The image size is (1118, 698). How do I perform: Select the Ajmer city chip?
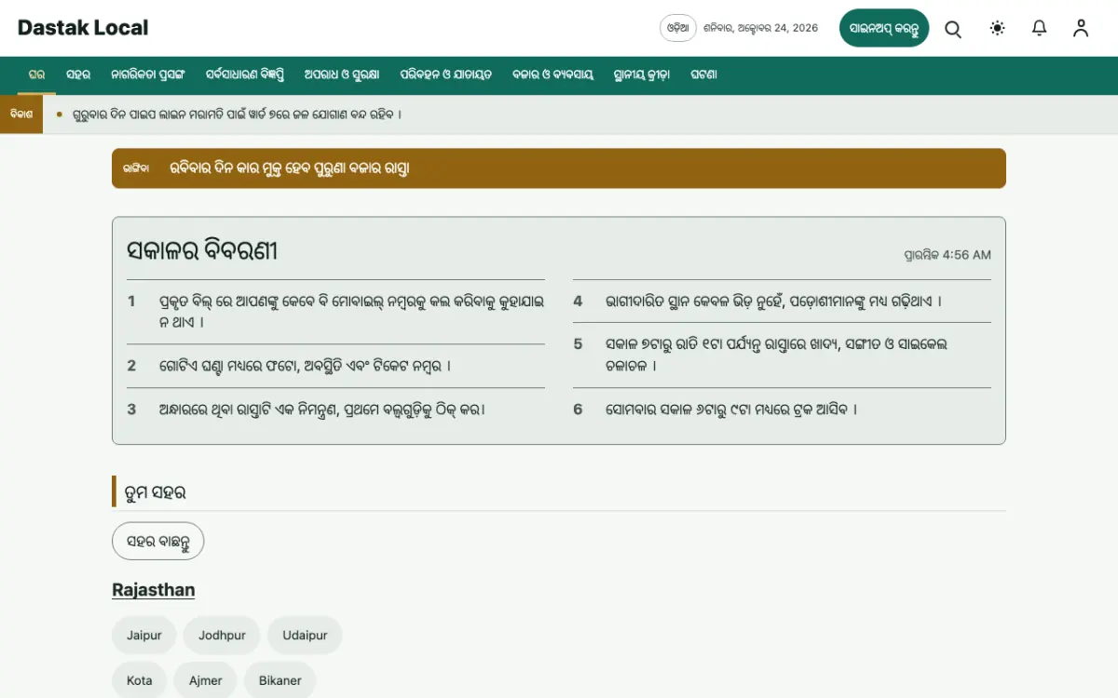click(206, 680)
